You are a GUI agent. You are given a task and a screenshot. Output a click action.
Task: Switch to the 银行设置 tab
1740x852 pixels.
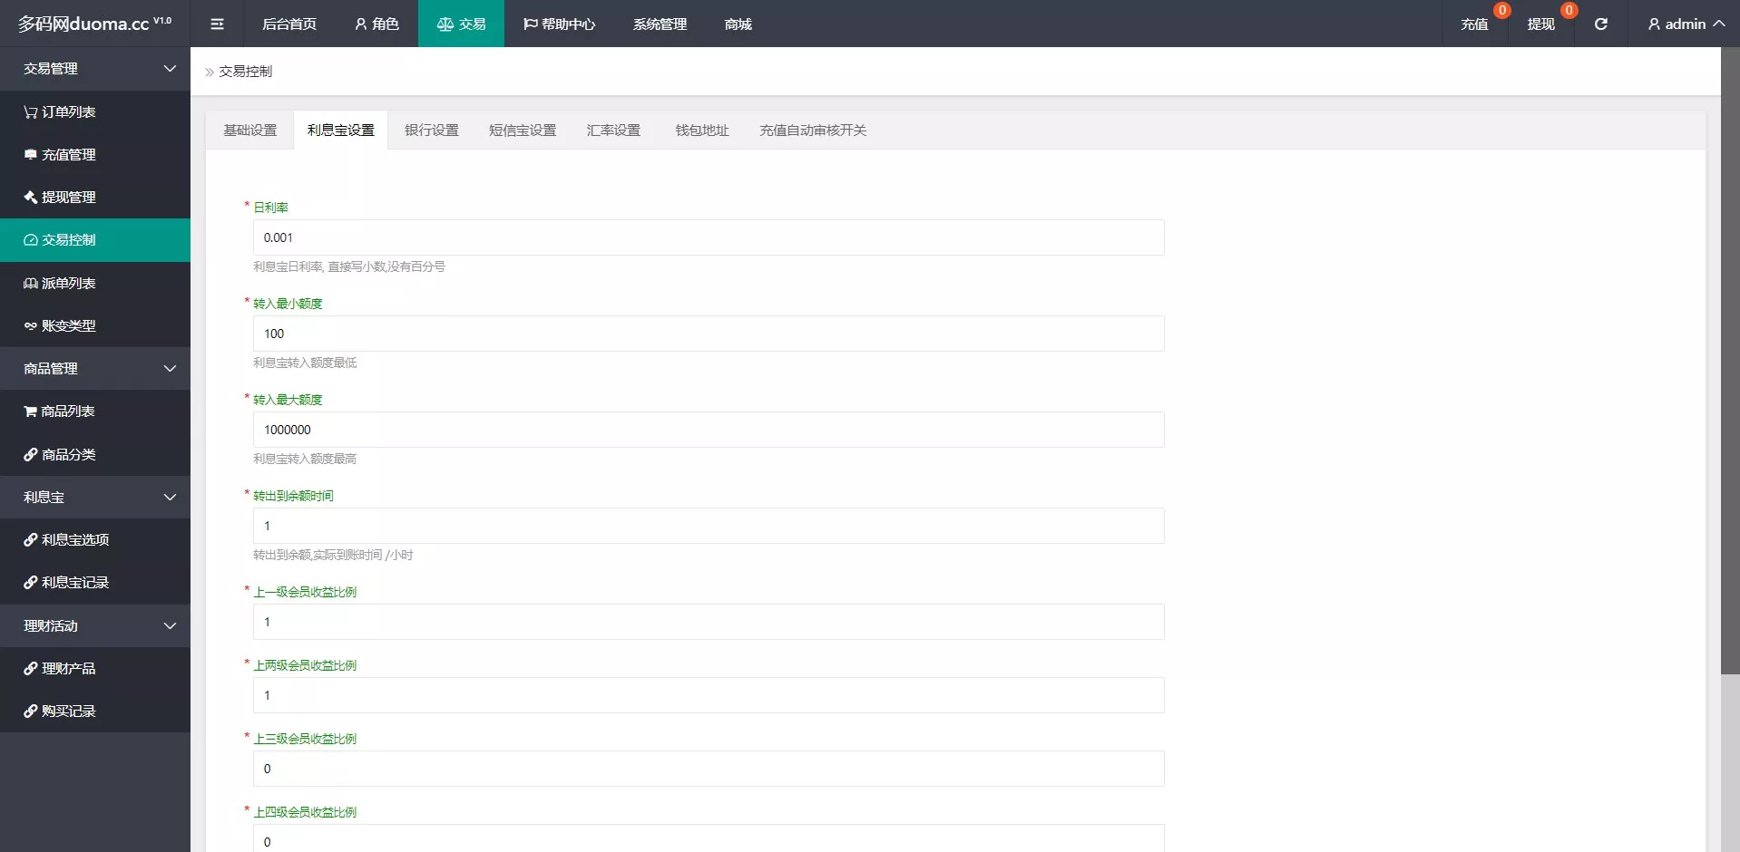[432, 131]
